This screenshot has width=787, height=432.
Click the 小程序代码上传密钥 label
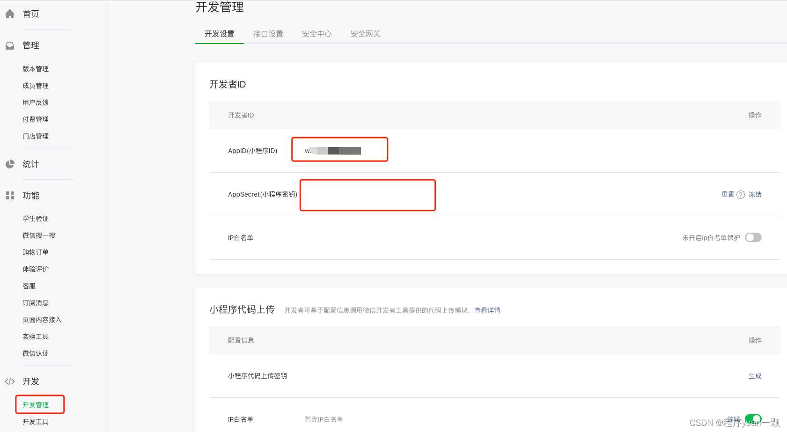[257, 376]
